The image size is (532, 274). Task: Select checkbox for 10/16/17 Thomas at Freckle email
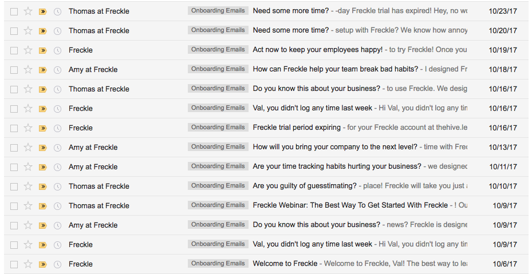pos(14,89)
